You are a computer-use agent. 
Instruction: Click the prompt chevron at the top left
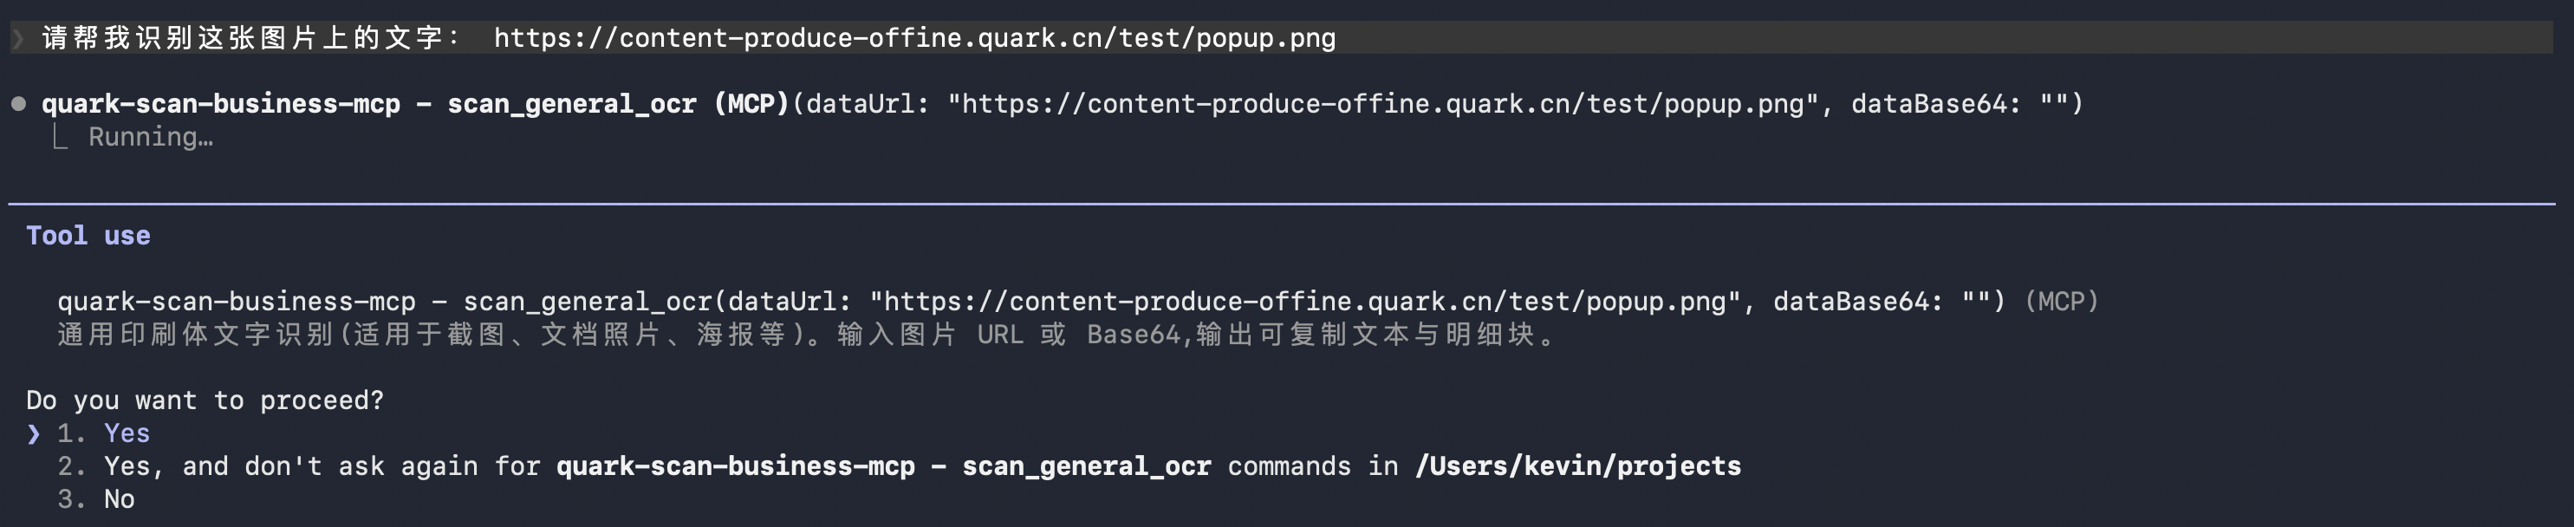[18, 38]
